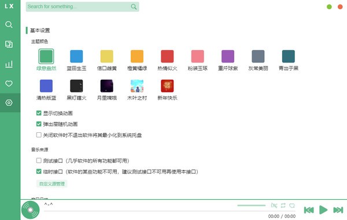This screenshot has width=347, height=220.
Task: Adjust the volume slider in player bar
Action: pos(252,206)
